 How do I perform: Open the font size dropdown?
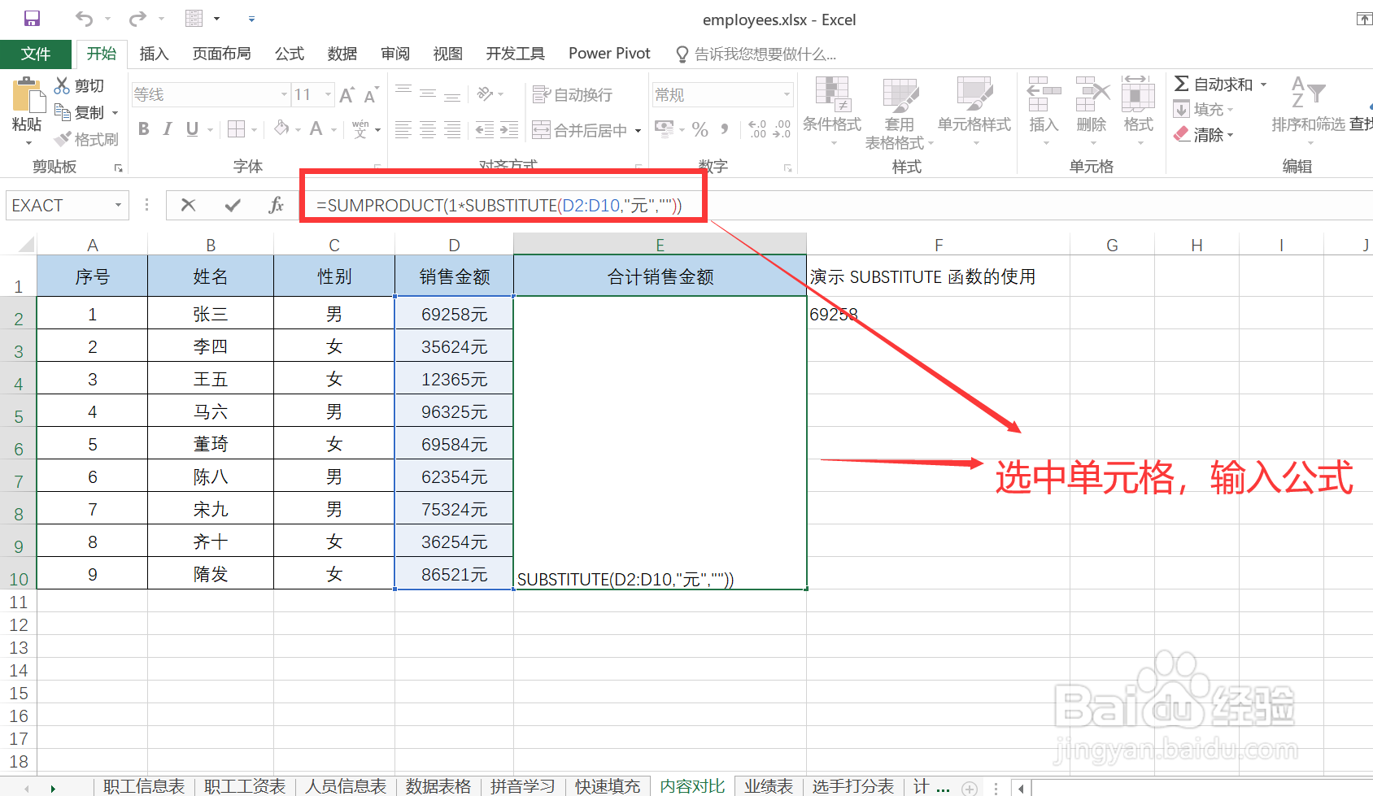329,94
